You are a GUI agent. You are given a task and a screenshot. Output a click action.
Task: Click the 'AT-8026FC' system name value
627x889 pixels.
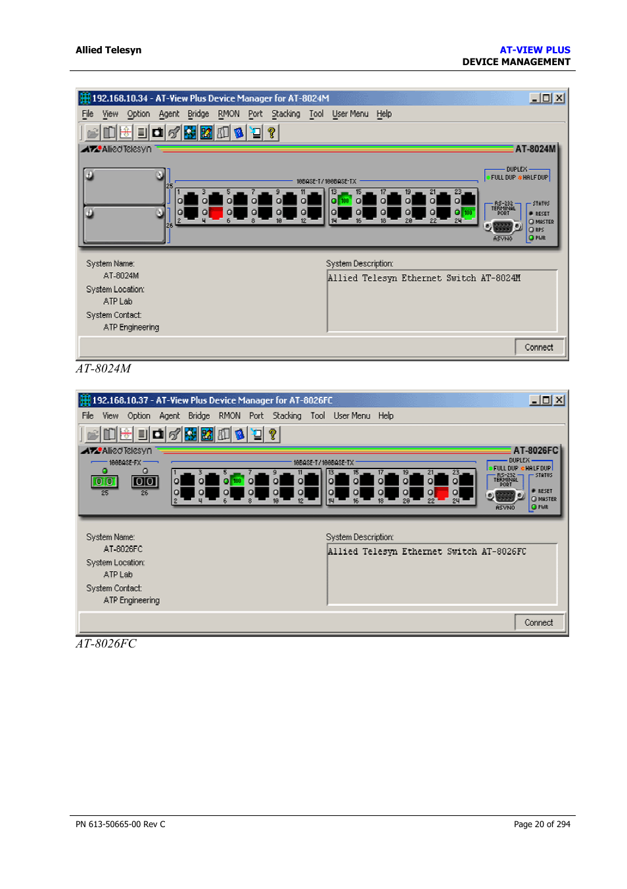pyautogui.click(x=123, y=549)
